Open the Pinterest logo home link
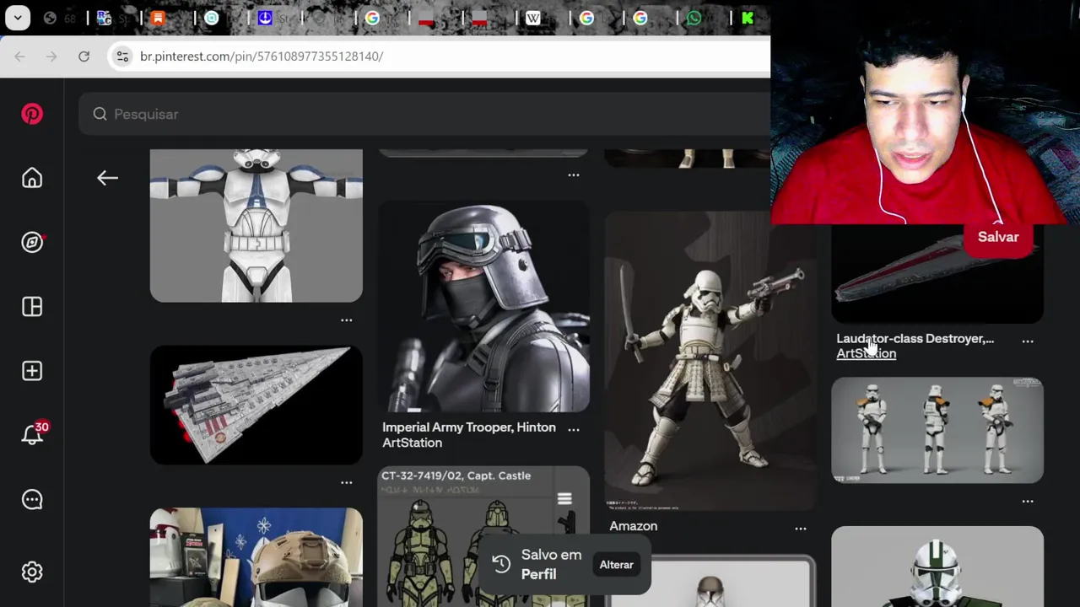Screen dimensions: 1080x607 (32, 114)
